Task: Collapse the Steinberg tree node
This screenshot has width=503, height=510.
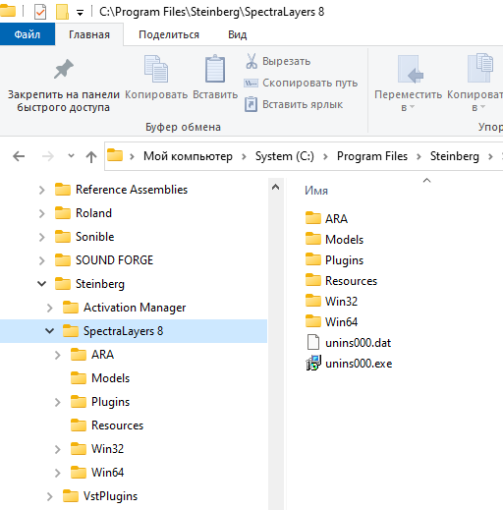Action: [41, 284]
